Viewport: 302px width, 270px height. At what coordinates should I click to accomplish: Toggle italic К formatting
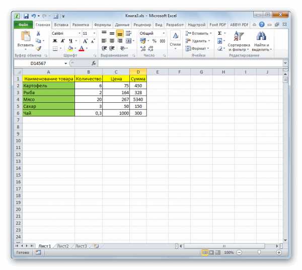(x=62, y=41)
